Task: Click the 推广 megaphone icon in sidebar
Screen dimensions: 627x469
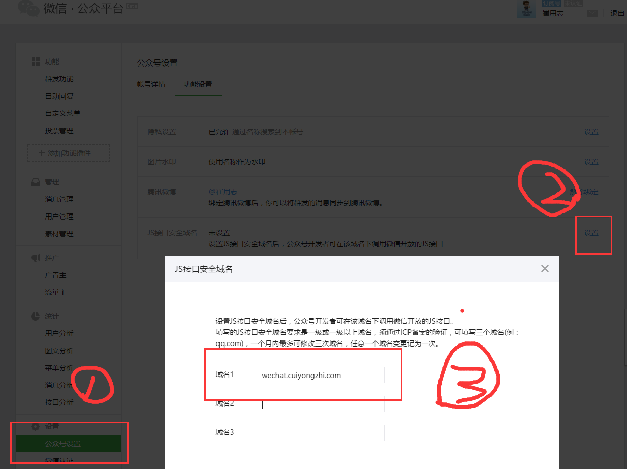Action: click(x=36, y=258)
